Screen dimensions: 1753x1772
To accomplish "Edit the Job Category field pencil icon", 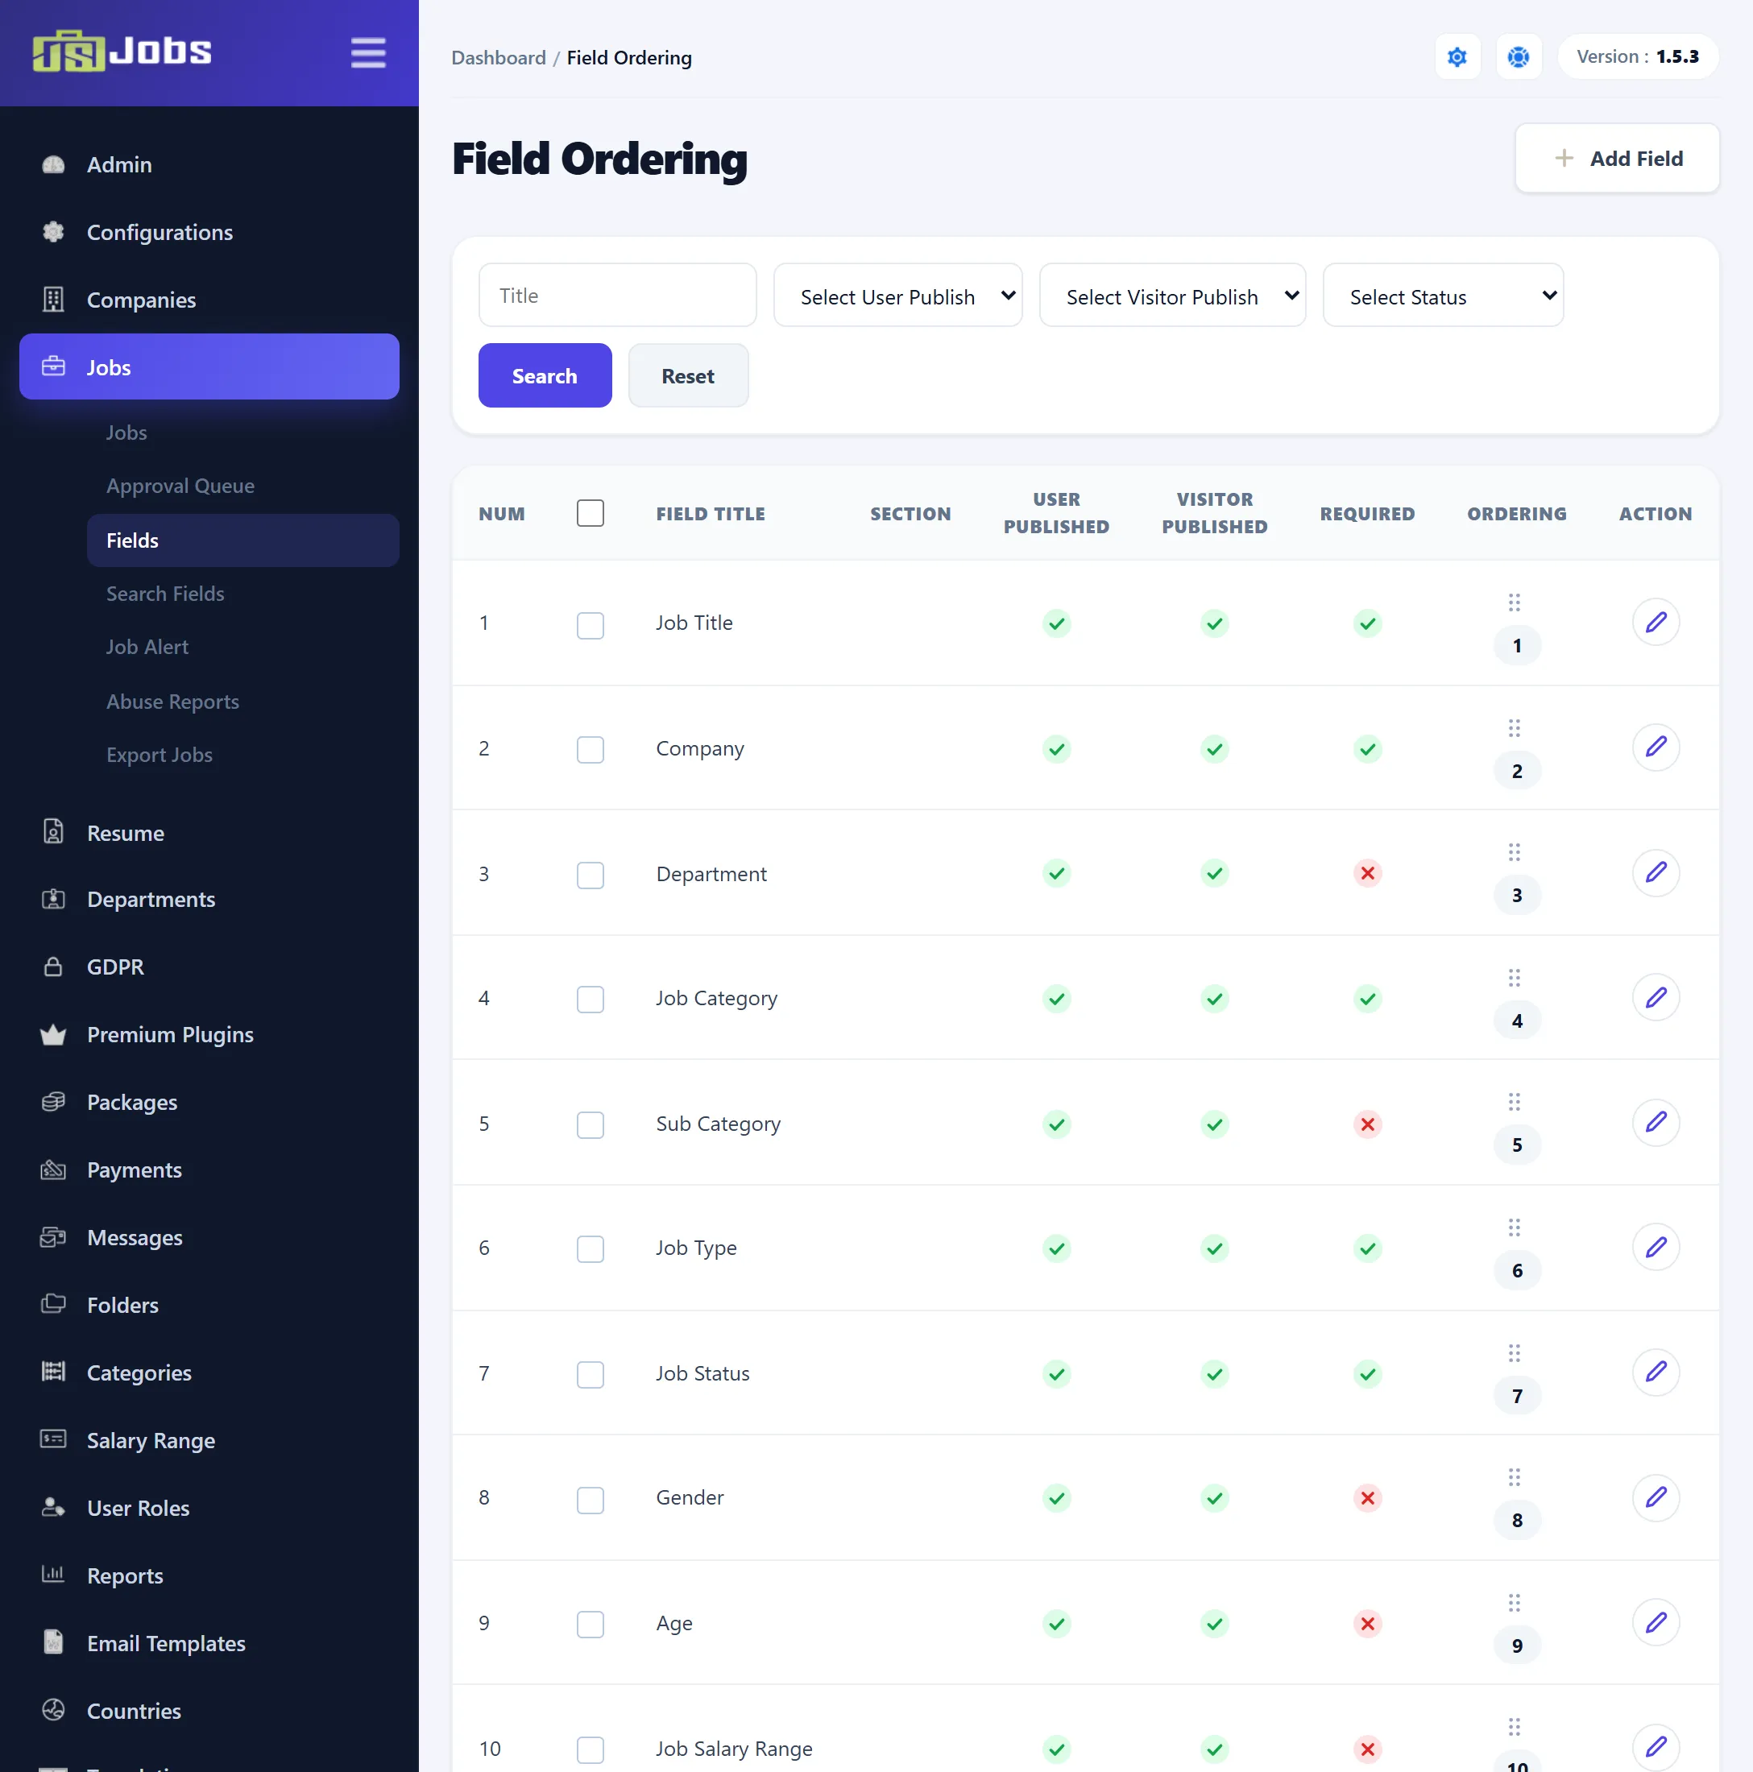I will (1655, 998).
